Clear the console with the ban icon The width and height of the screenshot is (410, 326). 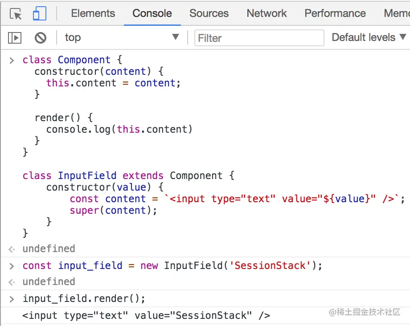click(x=41, y=38)
